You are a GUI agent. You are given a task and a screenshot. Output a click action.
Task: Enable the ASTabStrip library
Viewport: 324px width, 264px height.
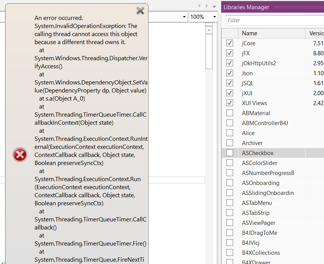coord(230,213)
